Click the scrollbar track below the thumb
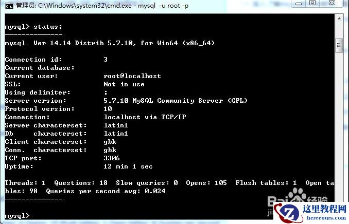 pyautogui.click(x=339, y=124)
